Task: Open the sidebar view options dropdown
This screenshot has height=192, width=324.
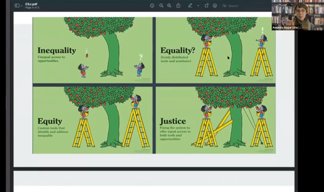Action: 21,6
